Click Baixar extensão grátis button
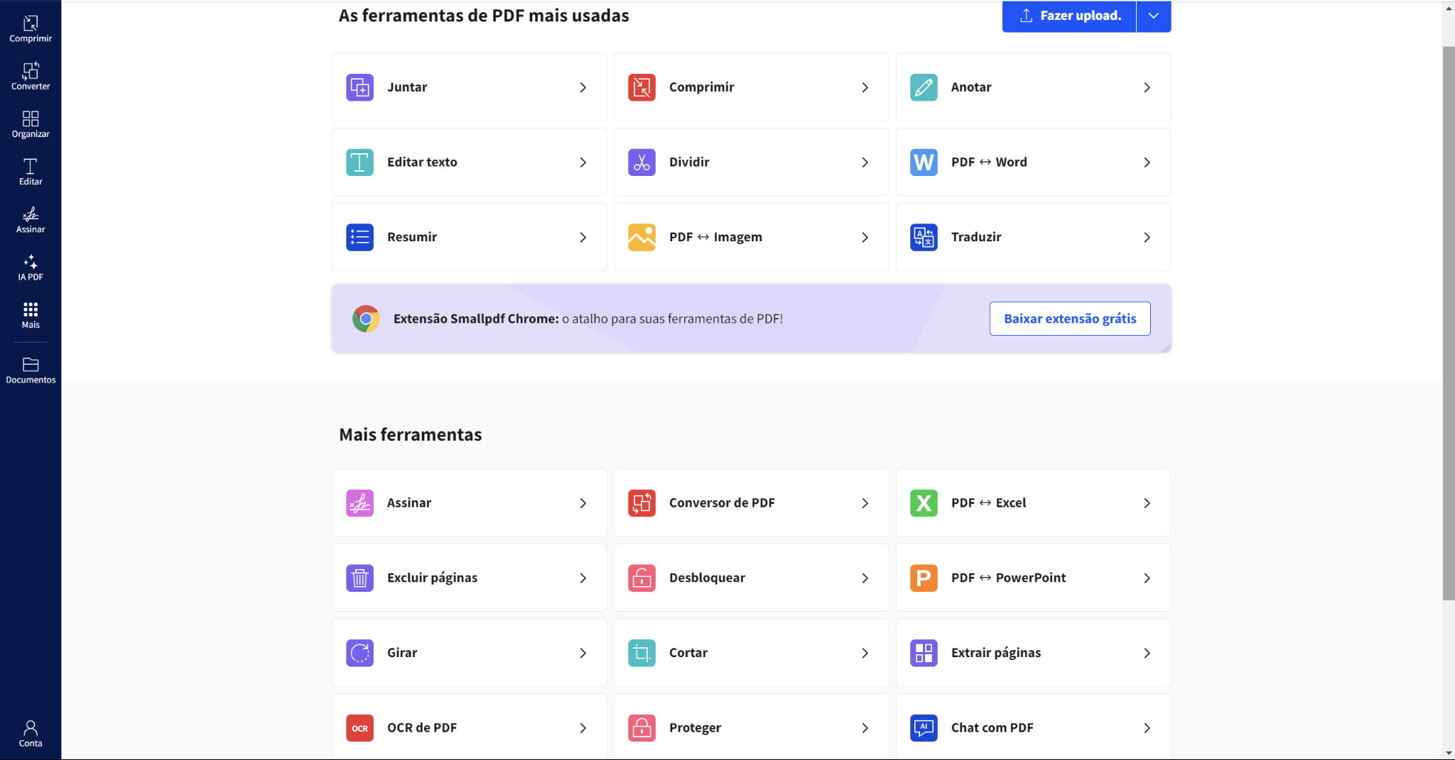The image size is (1455, 760). tap(1069, 319)
